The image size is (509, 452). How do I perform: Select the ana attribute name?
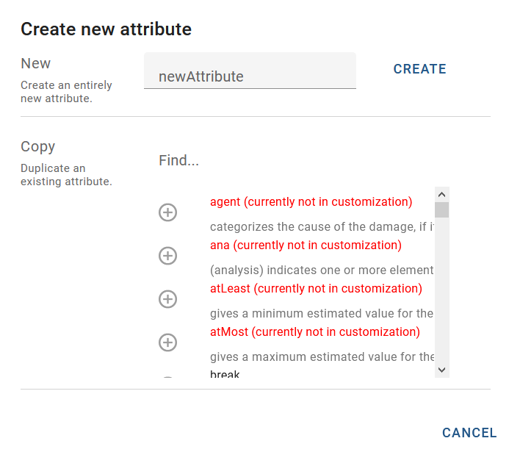(x=306, y=245)
